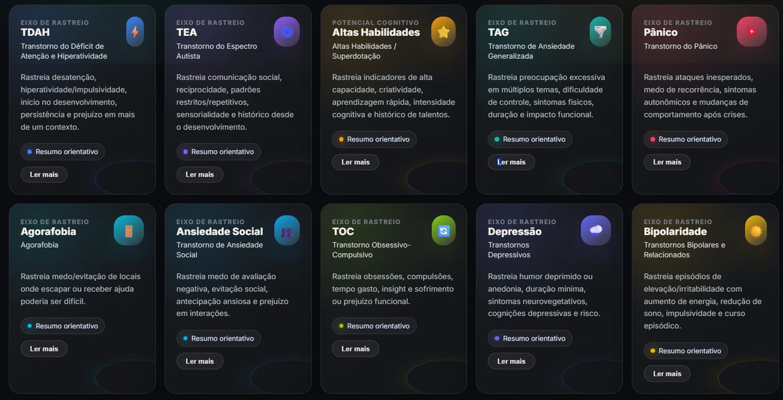Click subtitle Transtorno do Déficit de Atenção
The image size is (783, 400).
64,51
